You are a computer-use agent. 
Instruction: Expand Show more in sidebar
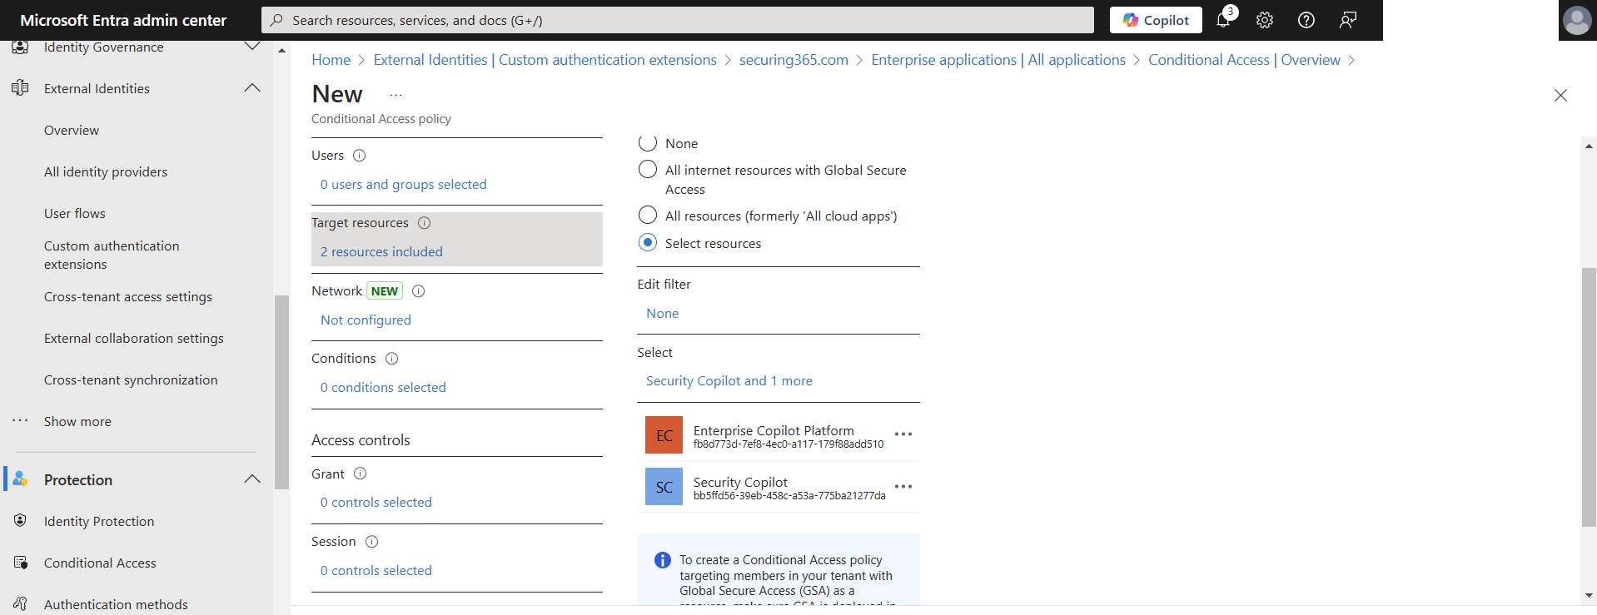tap(77, 422)
